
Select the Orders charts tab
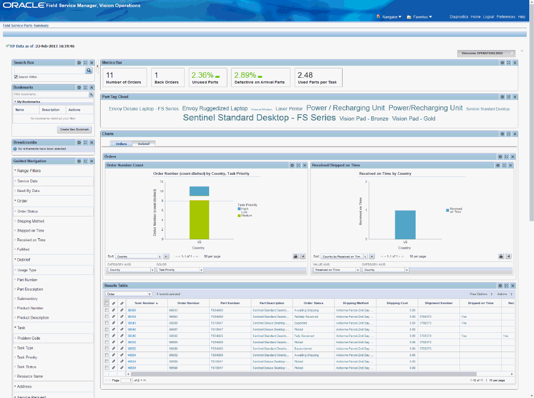tap(121, 144)
